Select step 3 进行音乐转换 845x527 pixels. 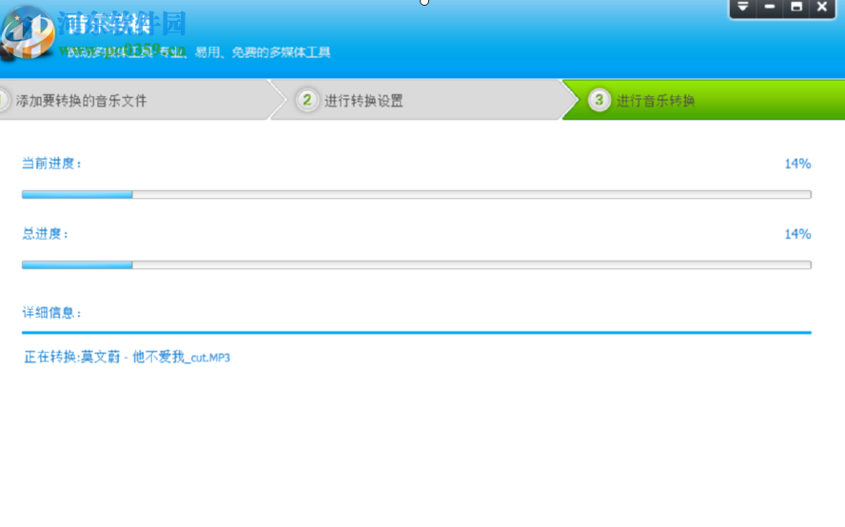706,100
